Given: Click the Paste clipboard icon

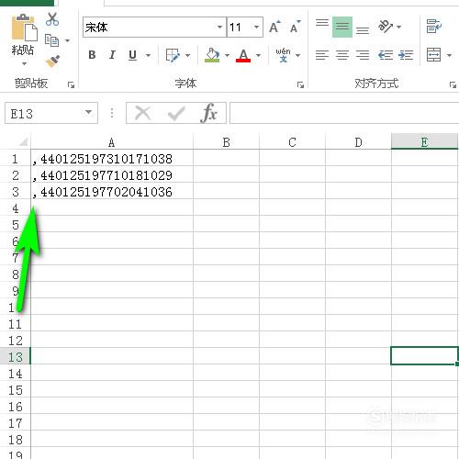Looking at the screenshot, I should tap(24, 28).
